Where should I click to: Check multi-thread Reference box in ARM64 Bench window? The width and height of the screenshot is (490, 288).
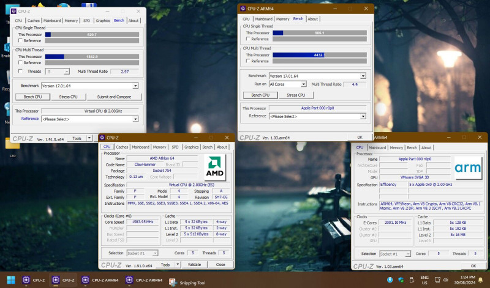pos(248,61)
